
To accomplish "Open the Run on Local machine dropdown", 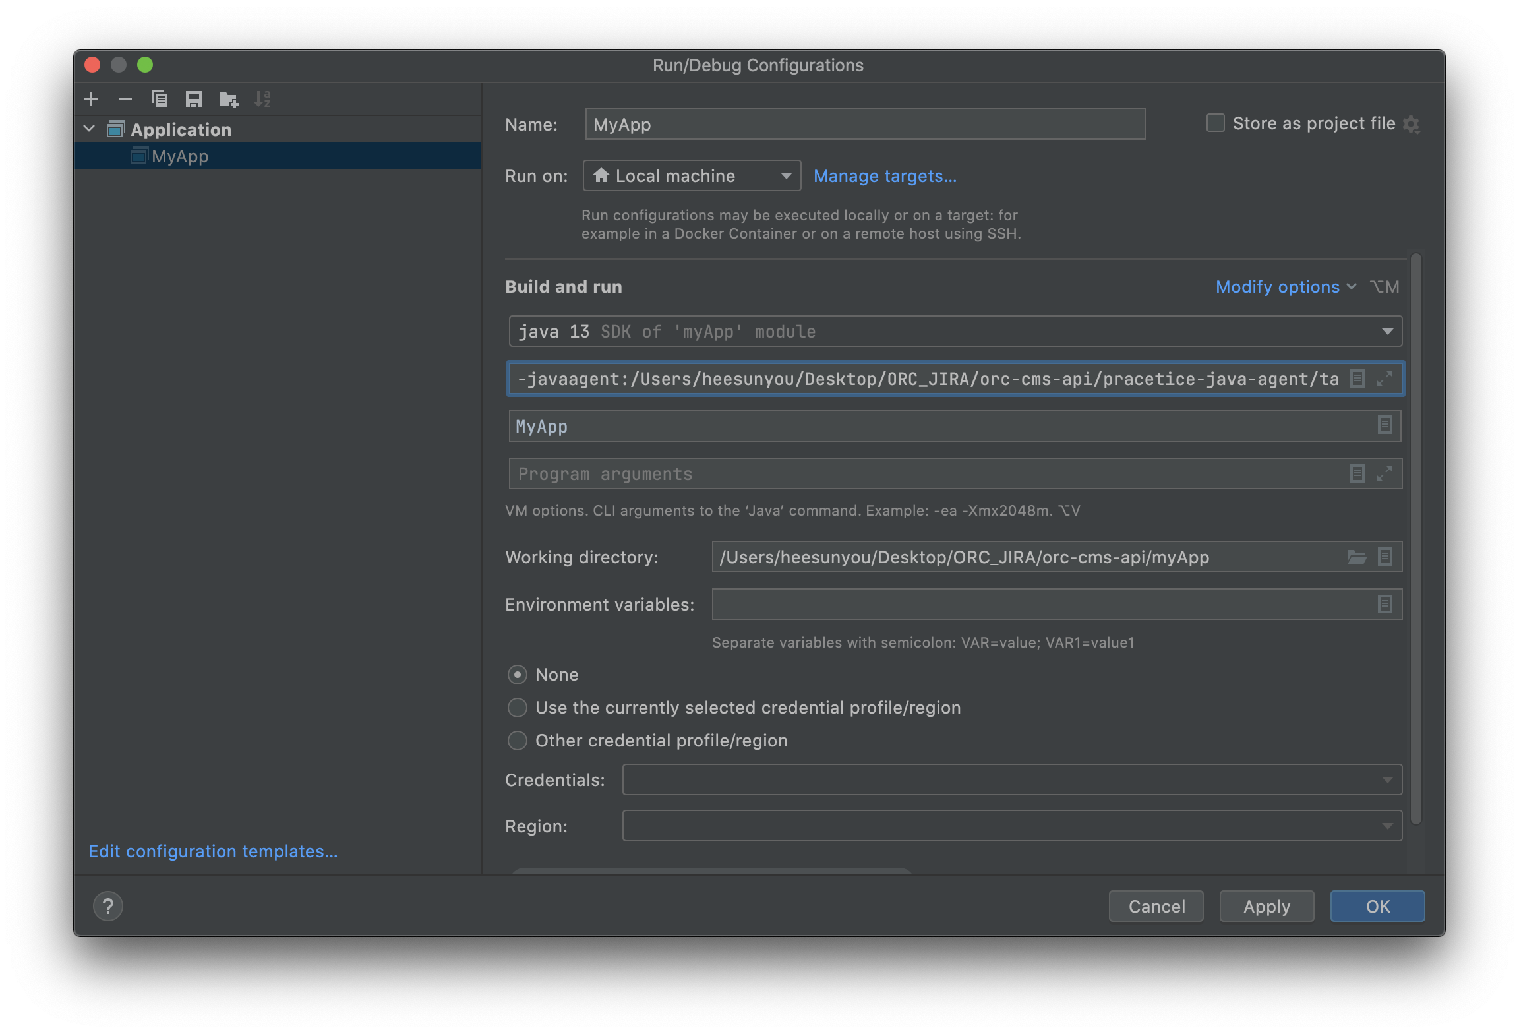I will (692, 176).
